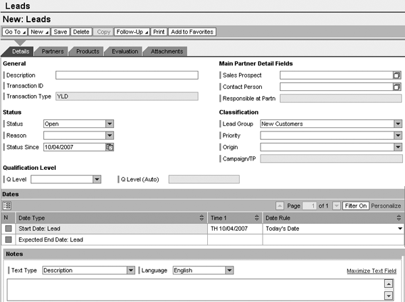405x302 pixels.
Task: Open Sales Prospect value help icon
Action: pos(397,75)
